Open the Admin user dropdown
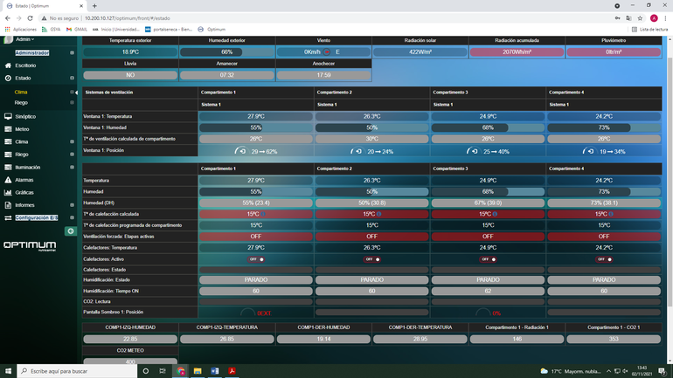Image resolution: width=673 pixels, height=378 pixels. coord(24,39)
